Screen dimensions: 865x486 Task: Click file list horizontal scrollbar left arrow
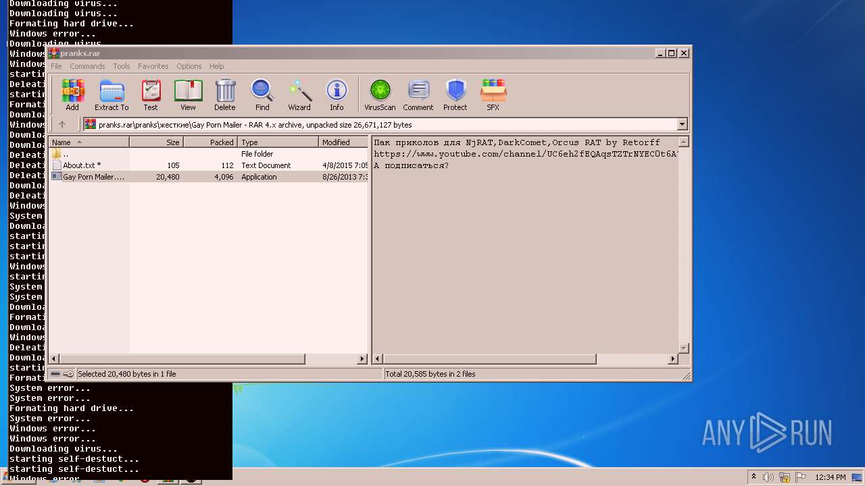[x=54, y=359]
